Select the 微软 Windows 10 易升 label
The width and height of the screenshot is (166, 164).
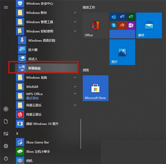[x=42, y=124]
